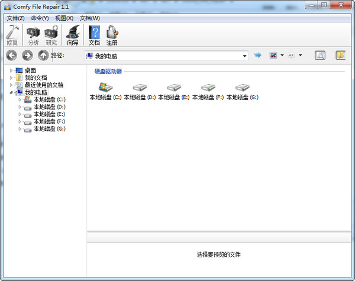Open the view mode dropdown arrow
355x281 pixels.
282,55
